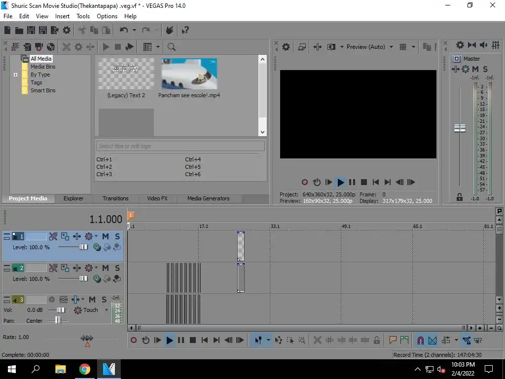Open the File menu
The height and width of the screenshot is (379, 505).
[8, 16]
